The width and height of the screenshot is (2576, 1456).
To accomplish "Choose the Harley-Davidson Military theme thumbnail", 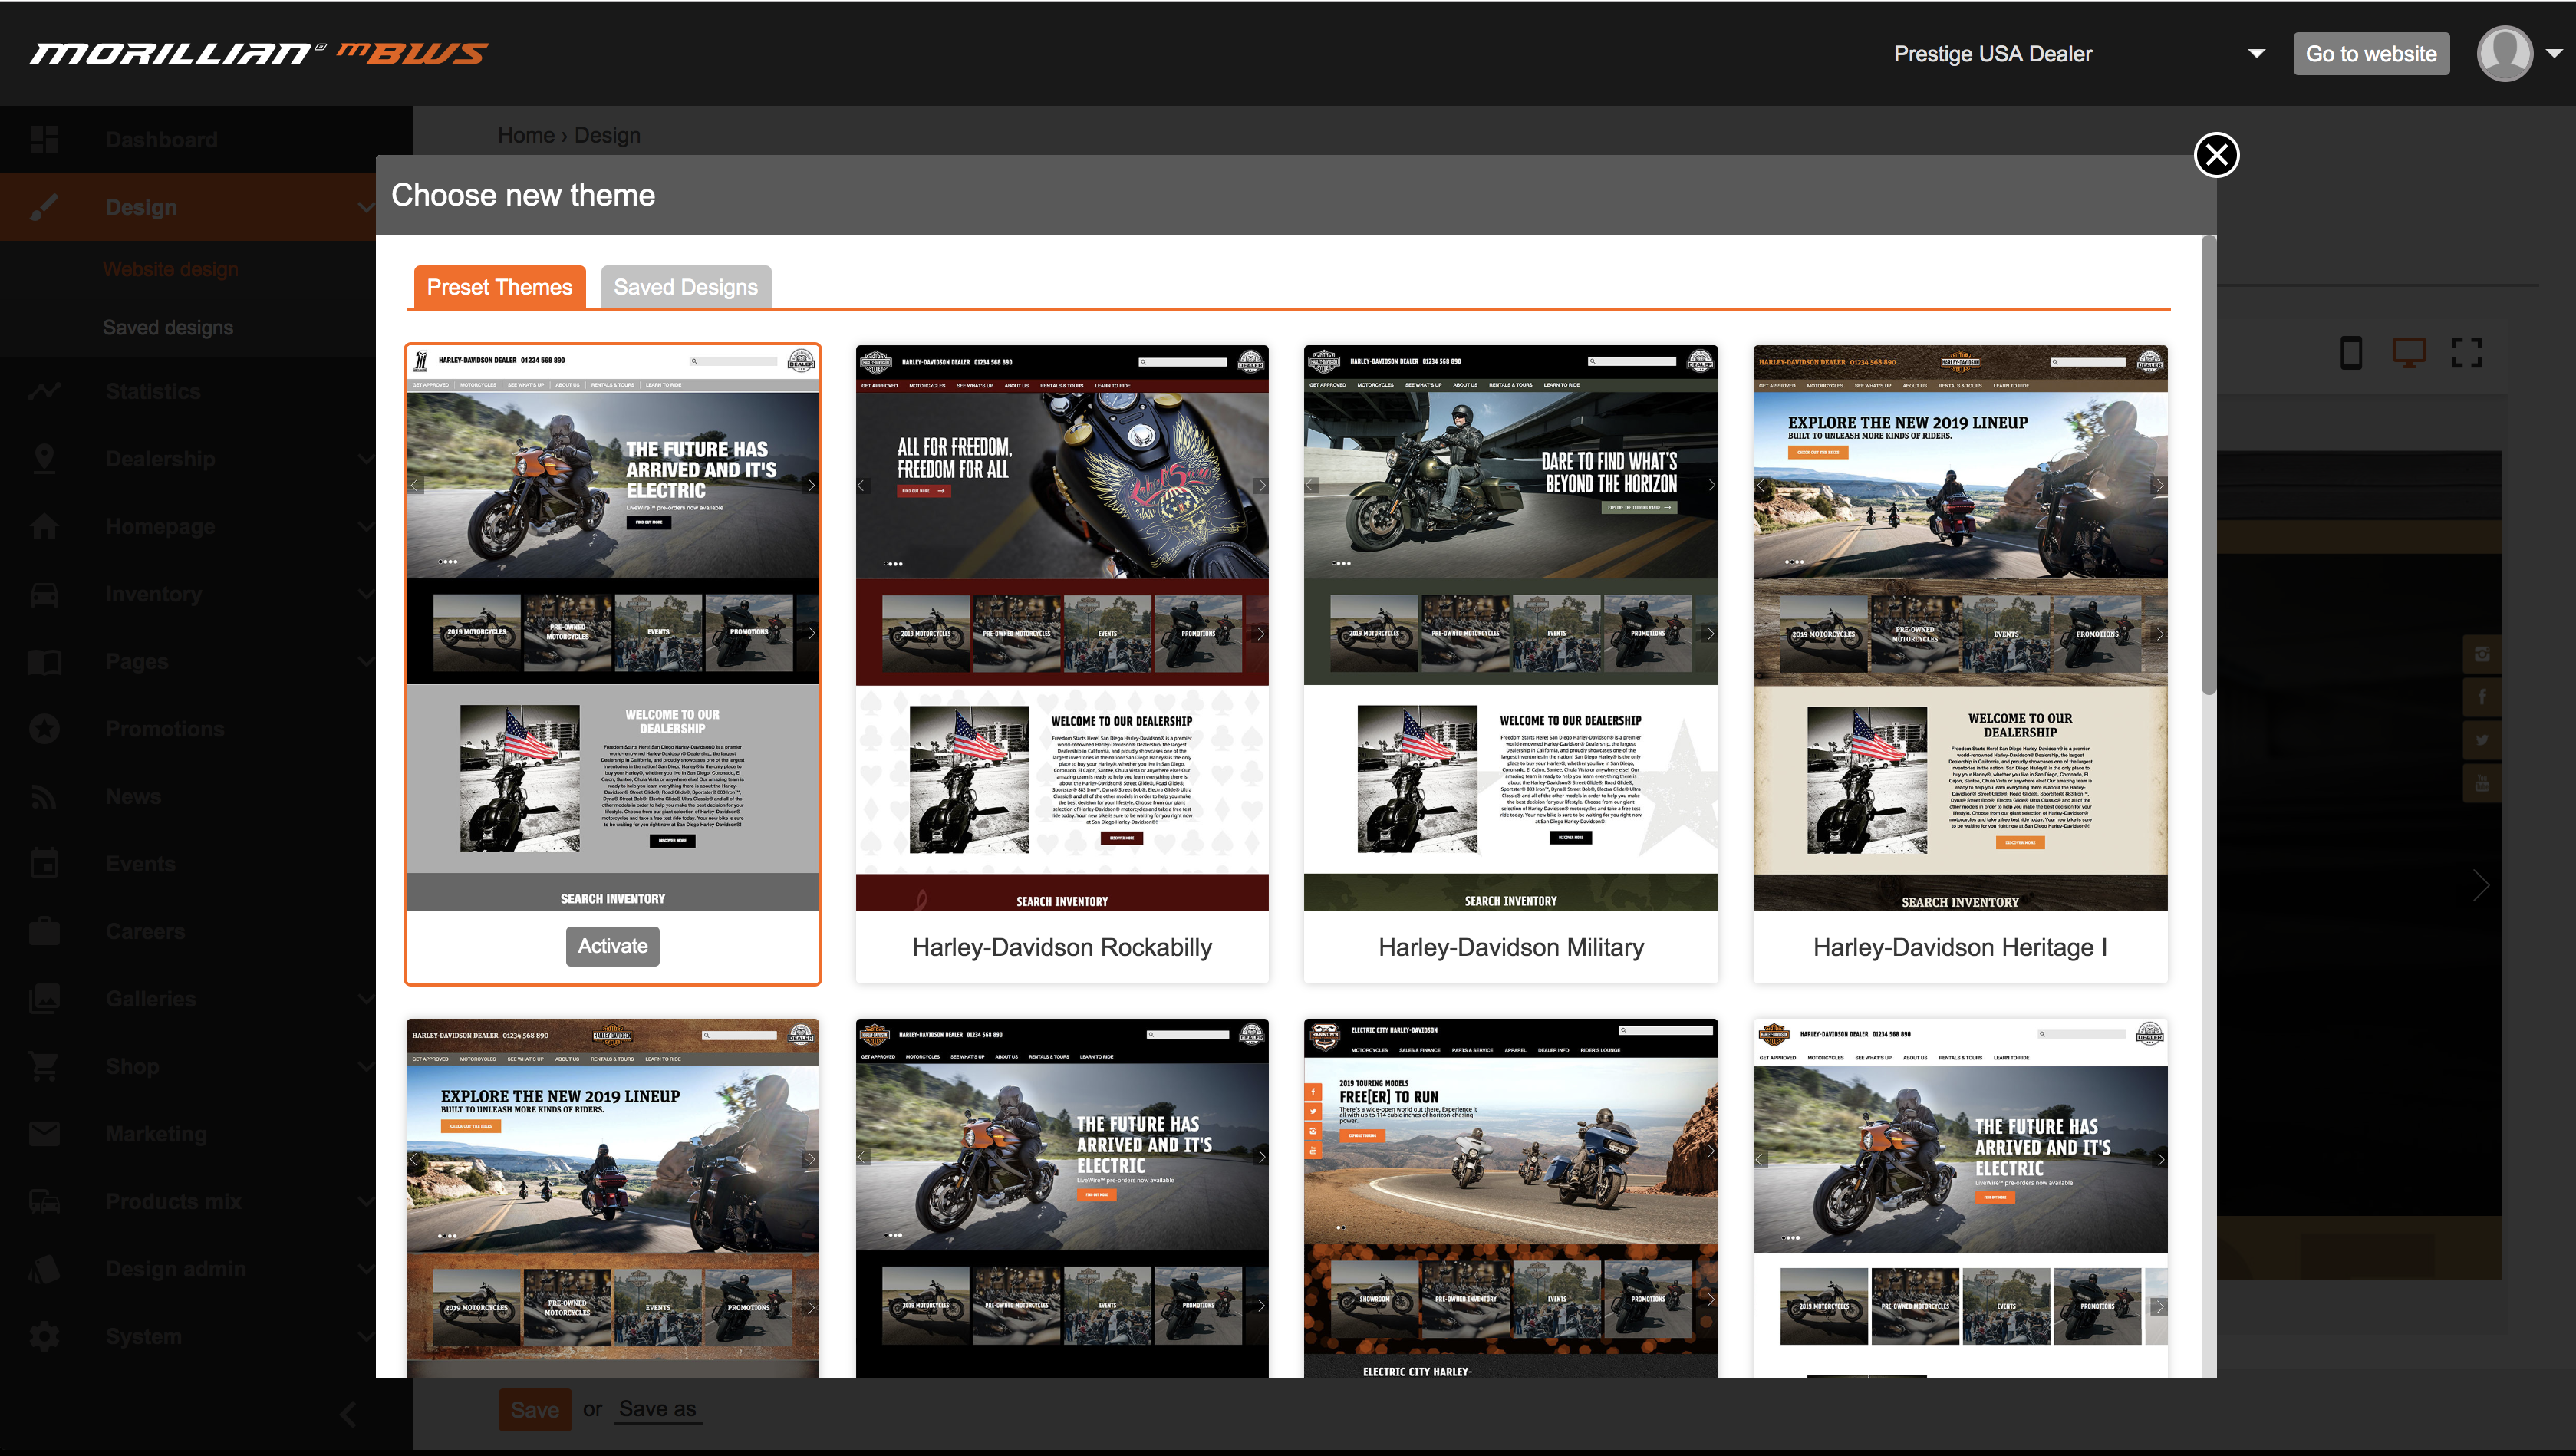I will (x=1510, y=628).
